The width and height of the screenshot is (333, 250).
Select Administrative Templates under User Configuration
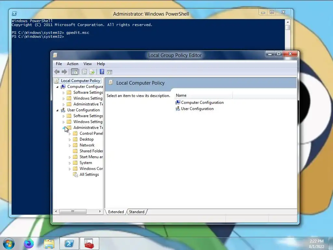pos(88,128)
